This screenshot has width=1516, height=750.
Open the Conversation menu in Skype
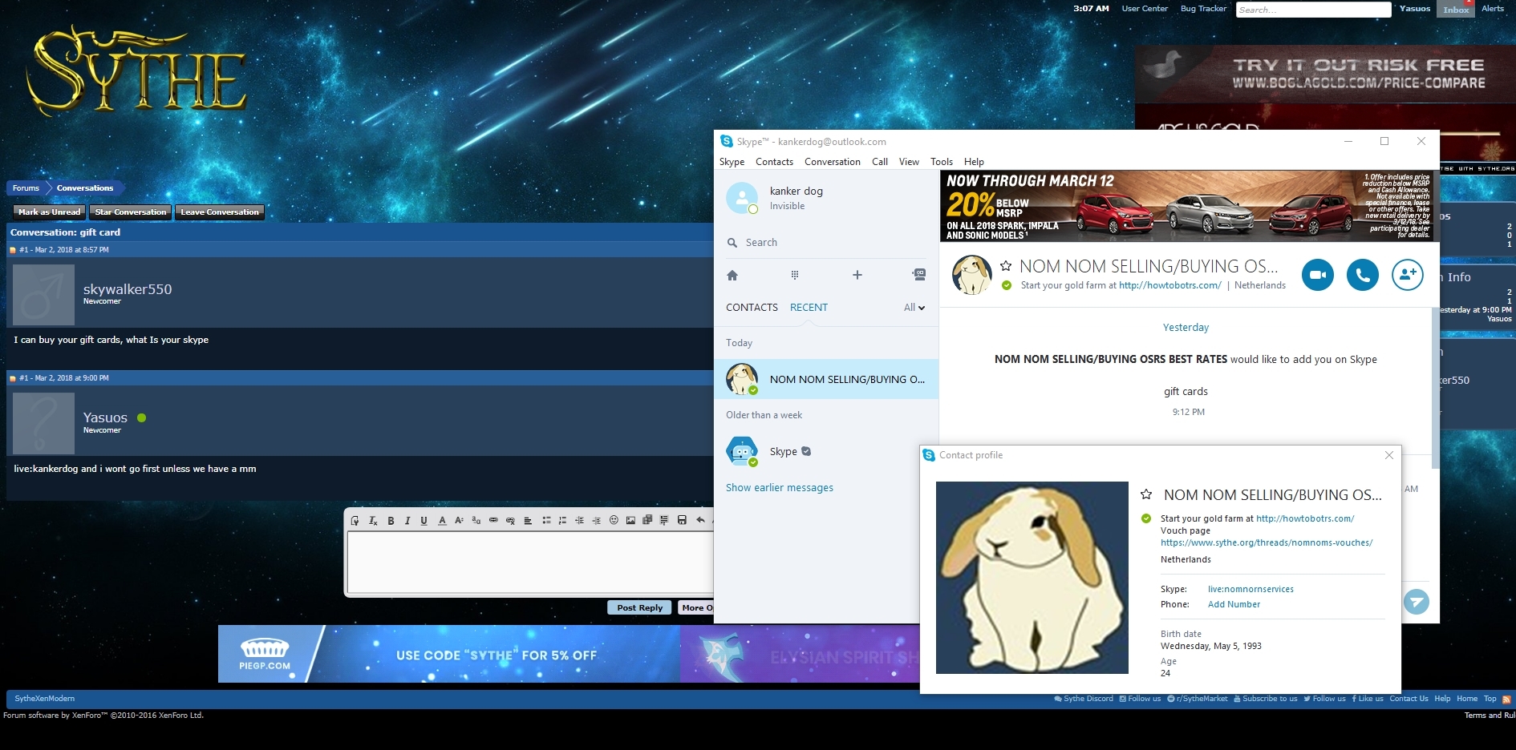tap(833, 162)
